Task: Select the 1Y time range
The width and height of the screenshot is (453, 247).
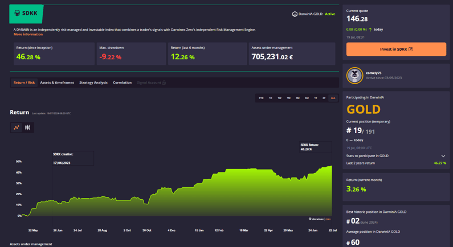Action: coord(316,98)
